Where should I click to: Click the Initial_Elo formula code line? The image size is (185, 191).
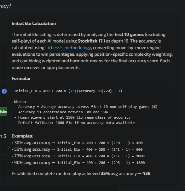click(68, 91)
